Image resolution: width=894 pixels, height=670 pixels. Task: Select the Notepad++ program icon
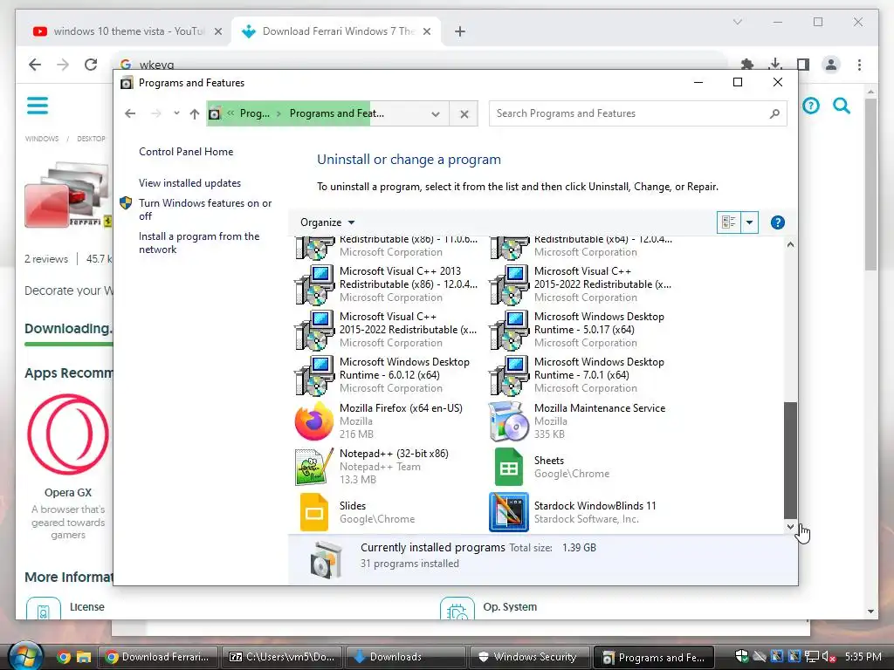[x=313, y=467]
